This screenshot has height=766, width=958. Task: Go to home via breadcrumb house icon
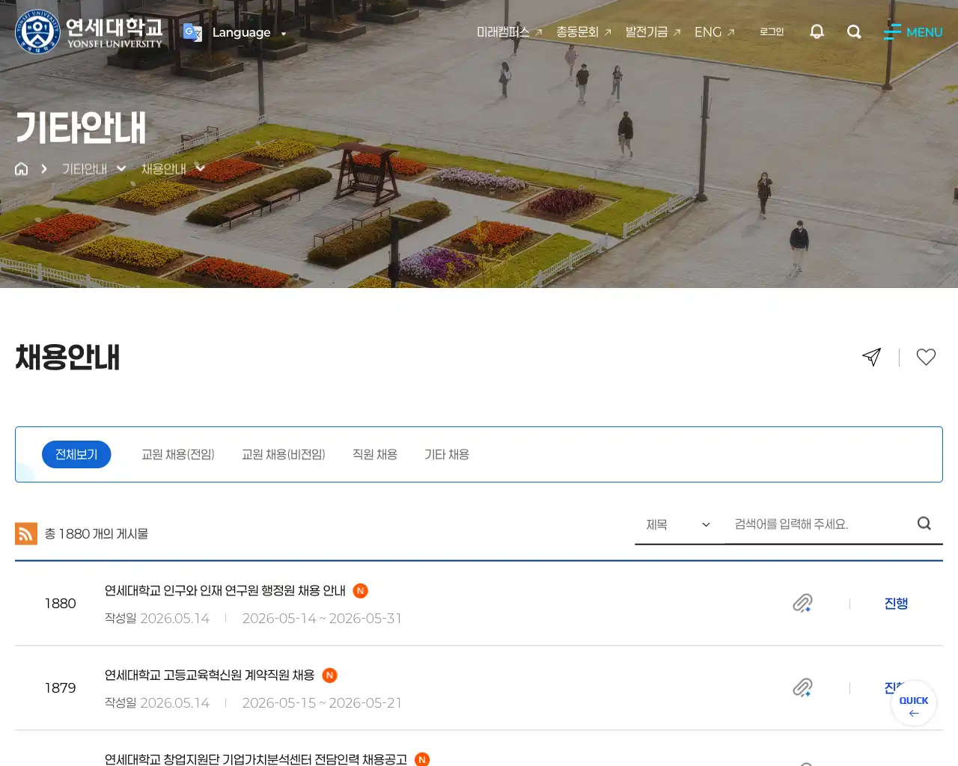(22, 169)
